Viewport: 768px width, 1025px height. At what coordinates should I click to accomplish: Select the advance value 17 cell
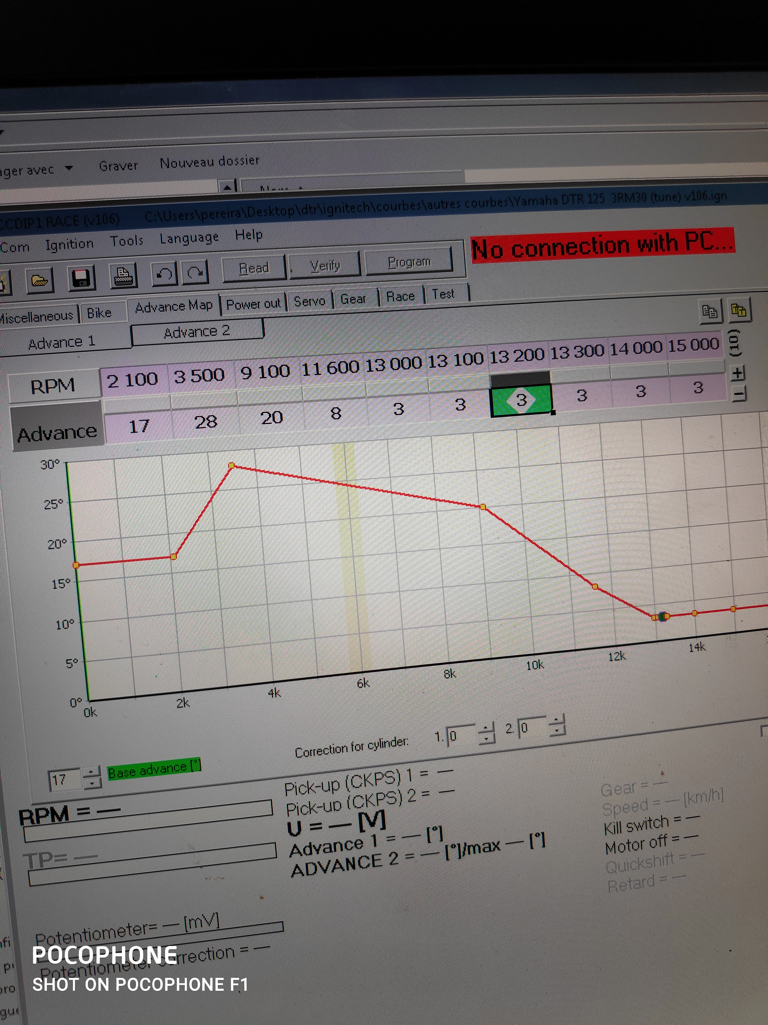click(x=139, y=426)
